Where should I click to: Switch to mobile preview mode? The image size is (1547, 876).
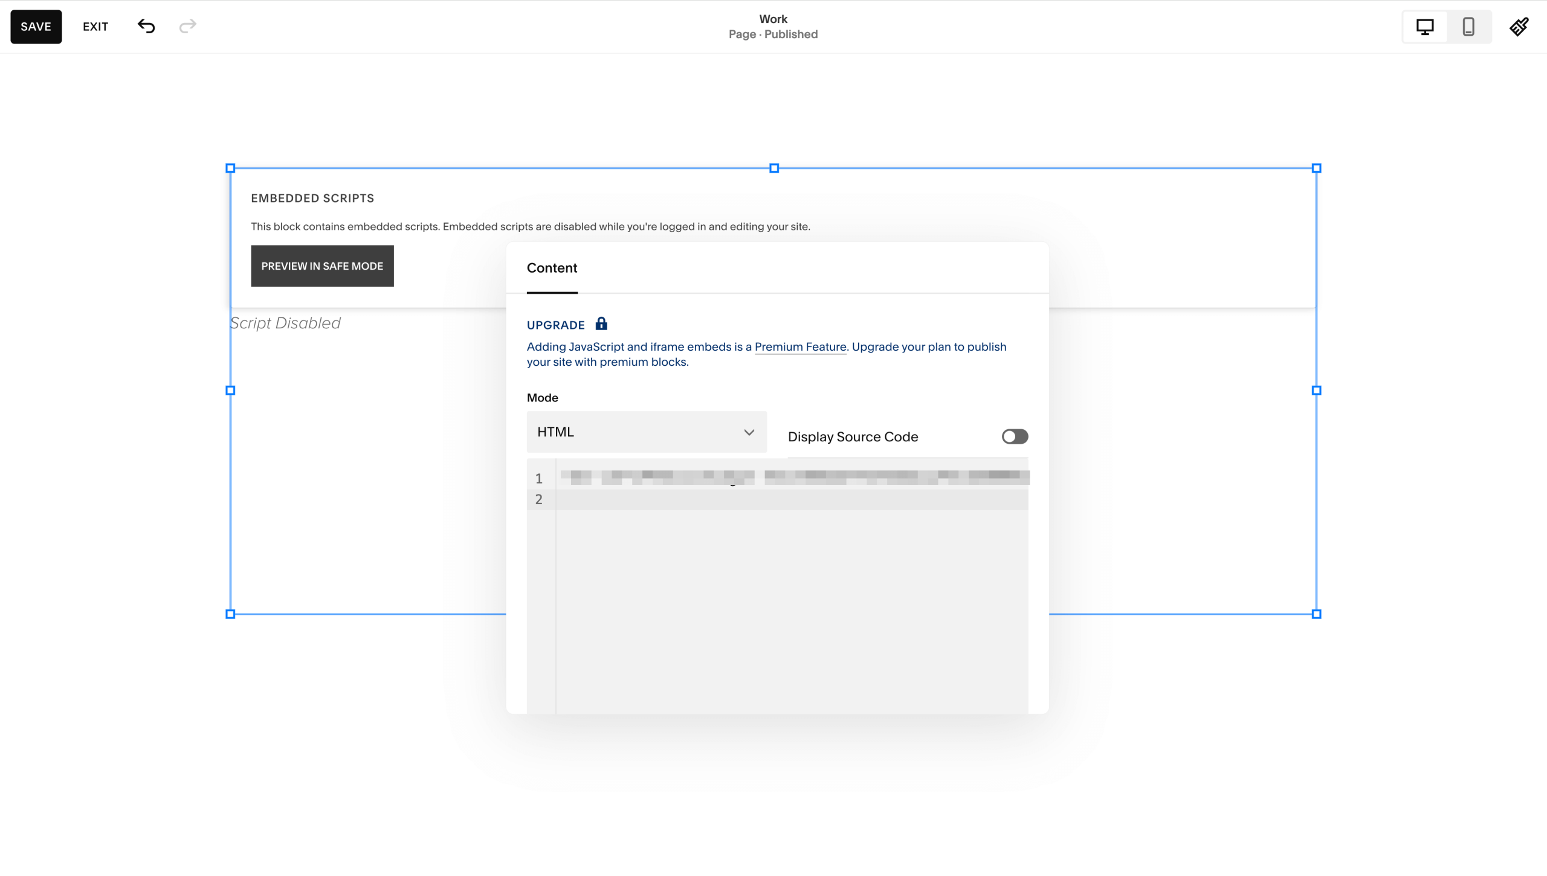[x=1468, y=26]
